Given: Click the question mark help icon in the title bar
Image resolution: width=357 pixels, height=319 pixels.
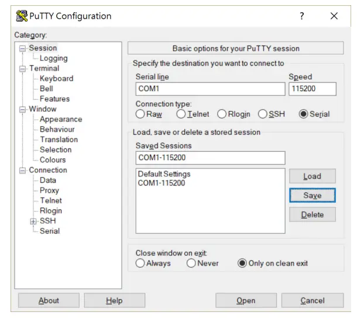Looking at the screenshot, I should [301, 16].
